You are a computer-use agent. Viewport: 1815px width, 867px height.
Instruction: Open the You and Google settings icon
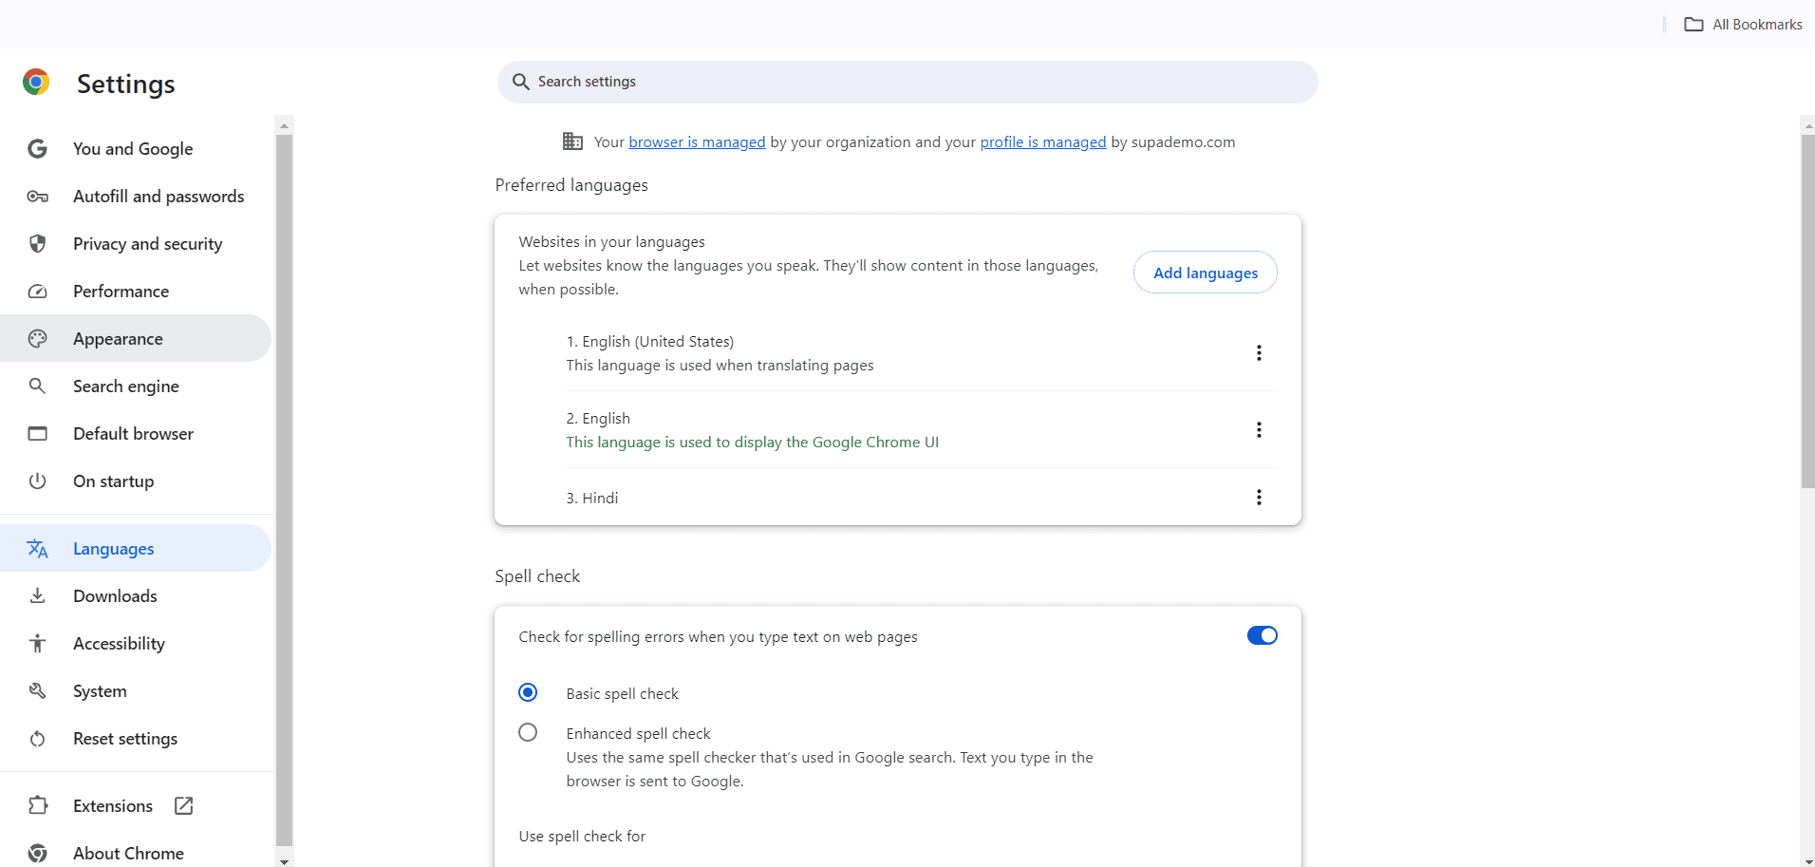37,148
